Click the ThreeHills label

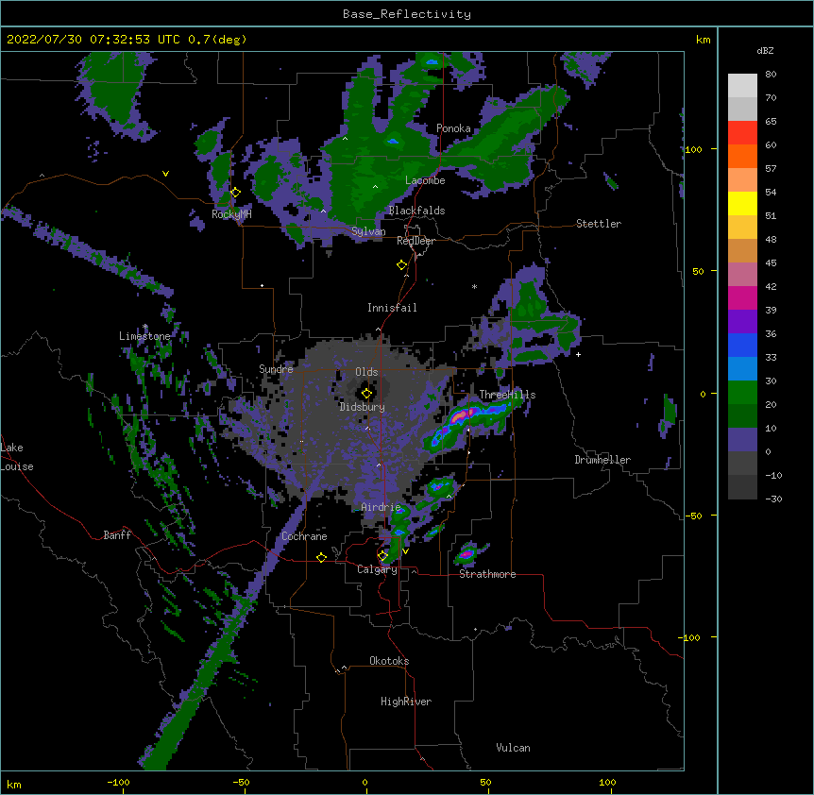point(507,395)
